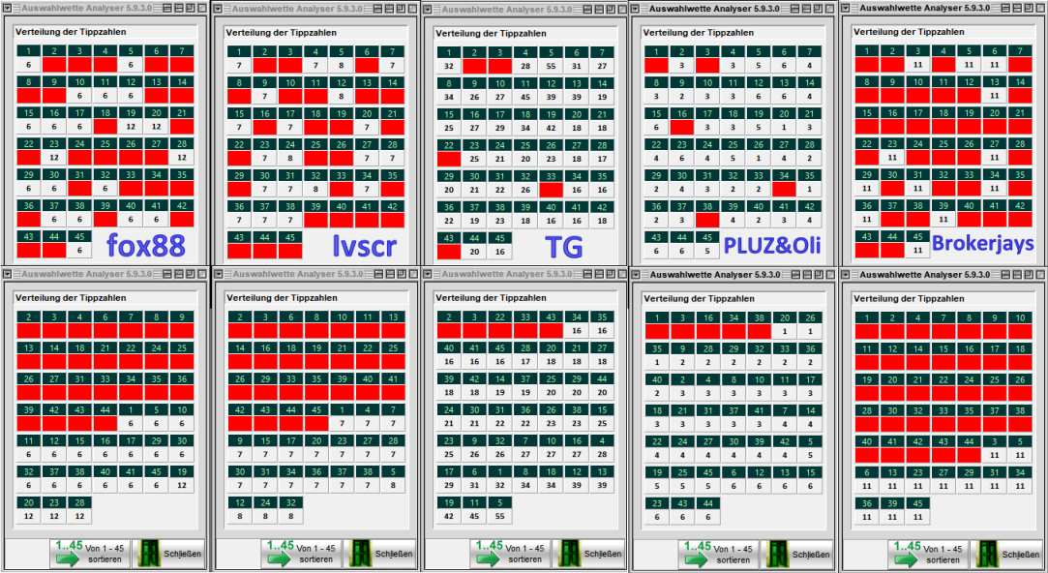This screenshot has width=1048, height=573.
Task: Close via door icon below Brokerjays window
Action: coord(985,554)
